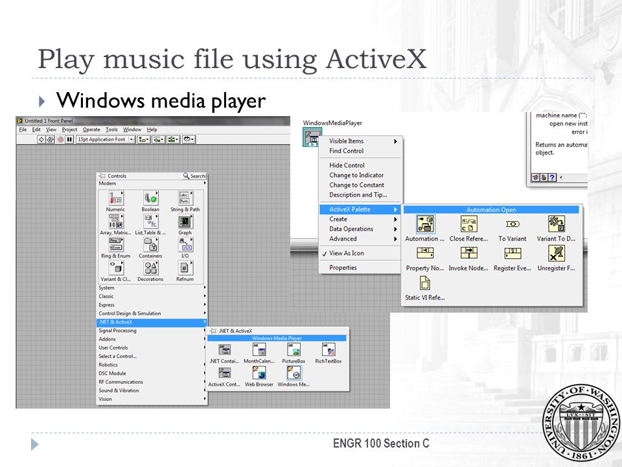Click the Run arrow toolbar button

click(41, 139)
